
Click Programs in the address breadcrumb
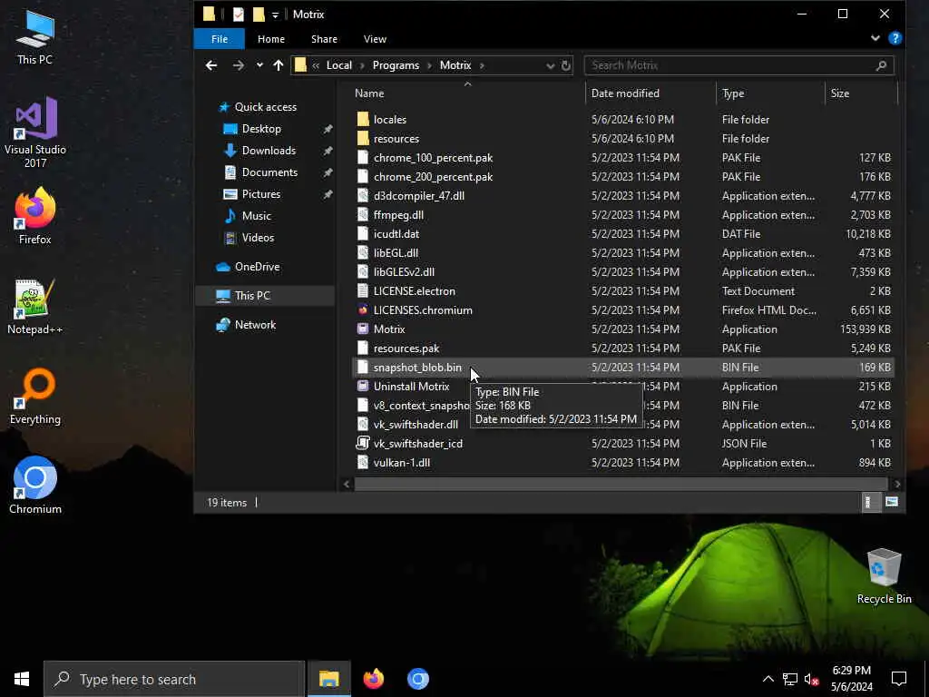[x=396, y=65]
